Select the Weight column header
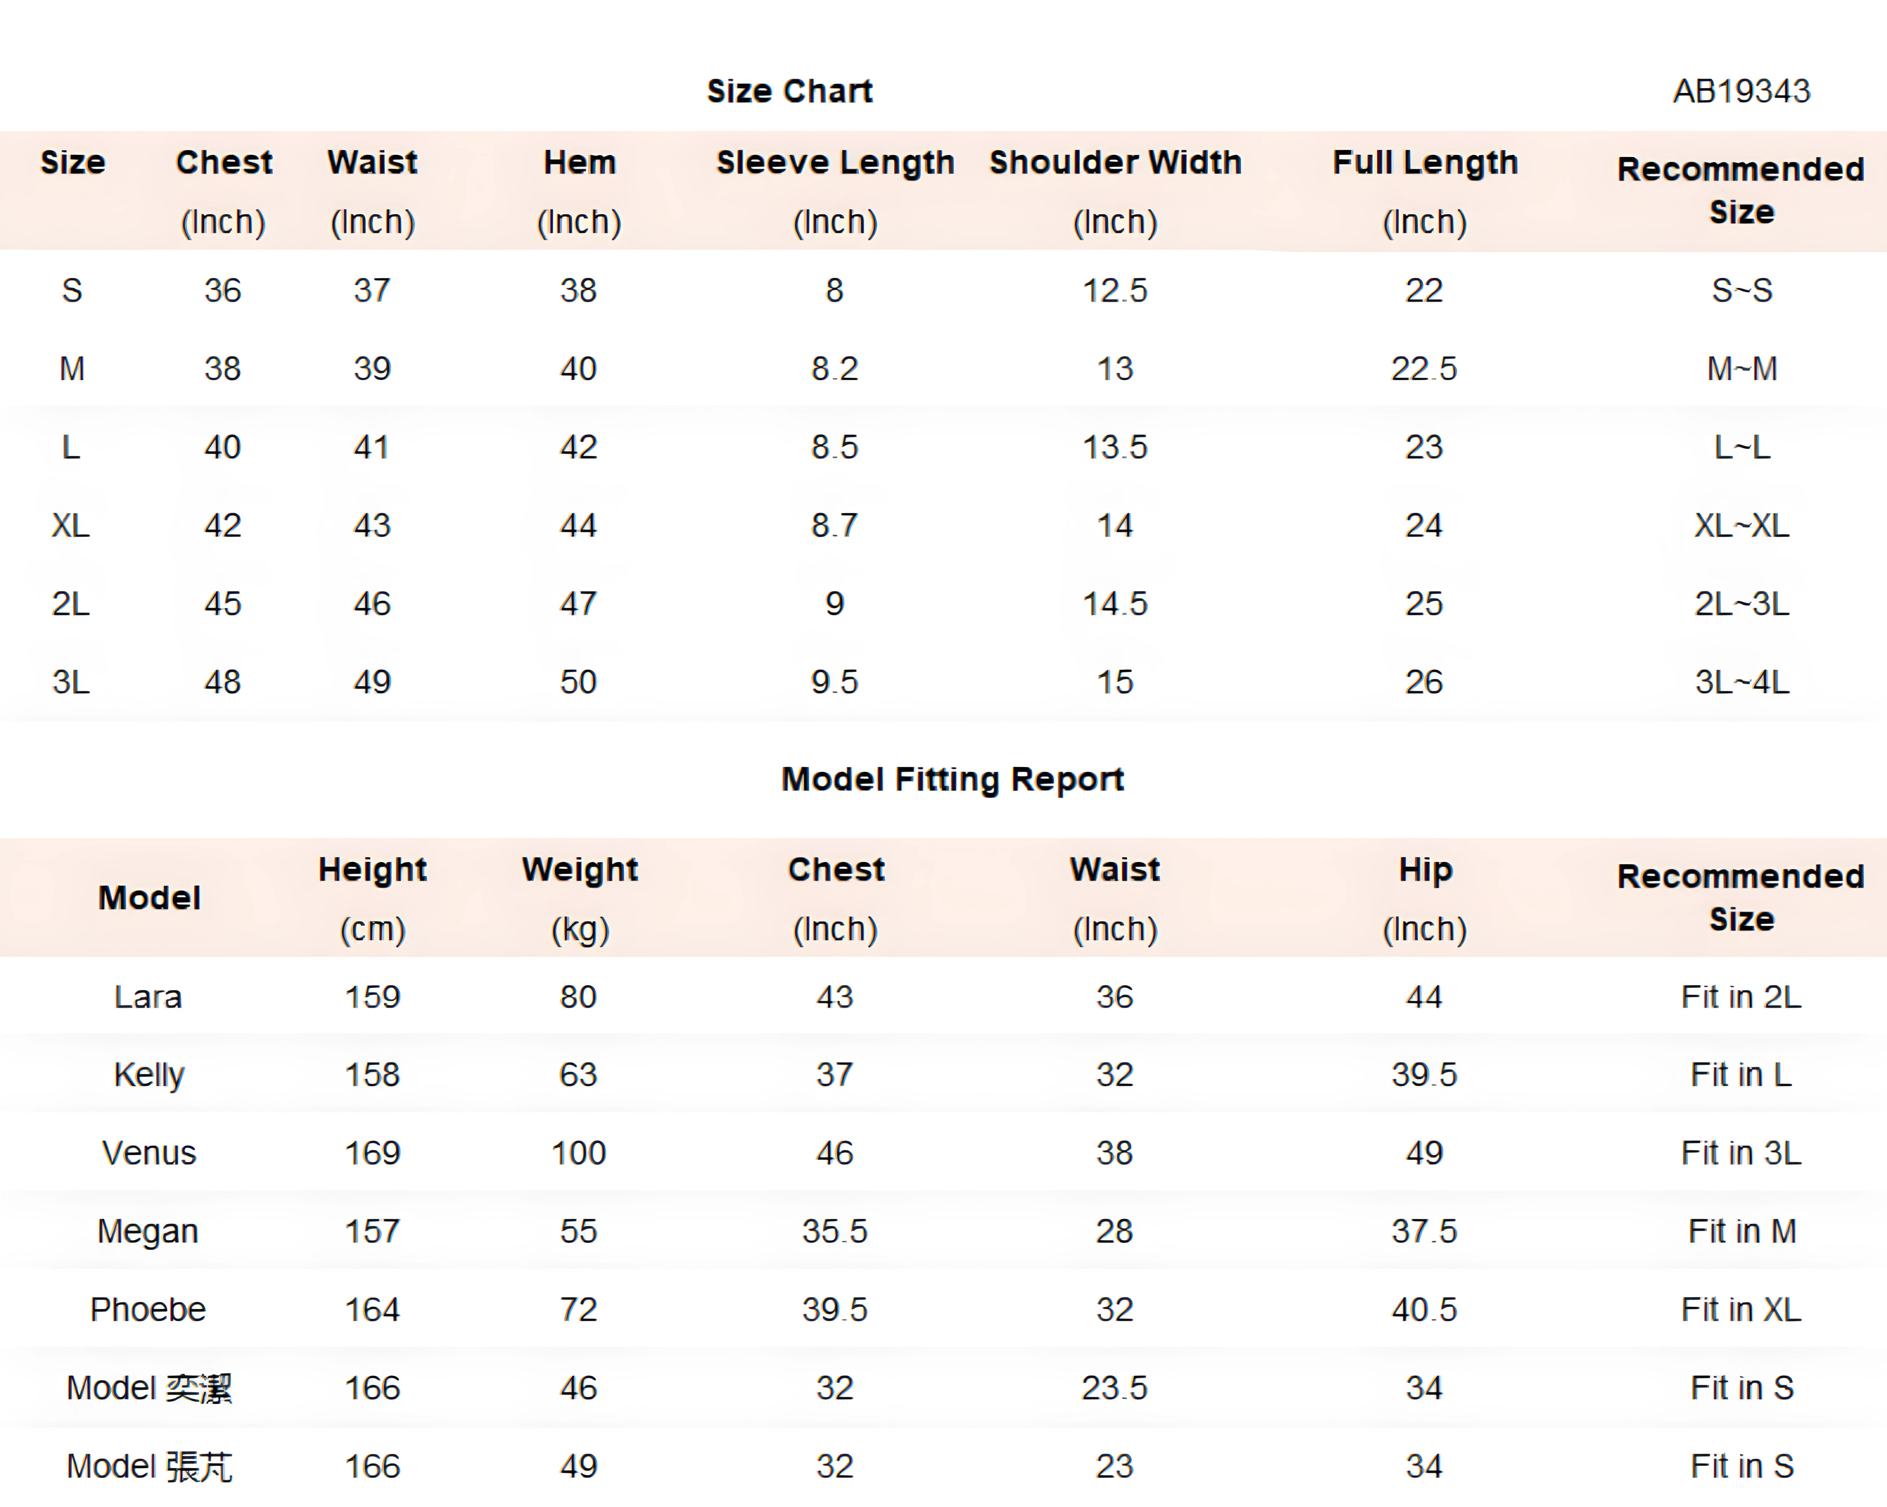The image size is (1887, 1507). [579, 870]
